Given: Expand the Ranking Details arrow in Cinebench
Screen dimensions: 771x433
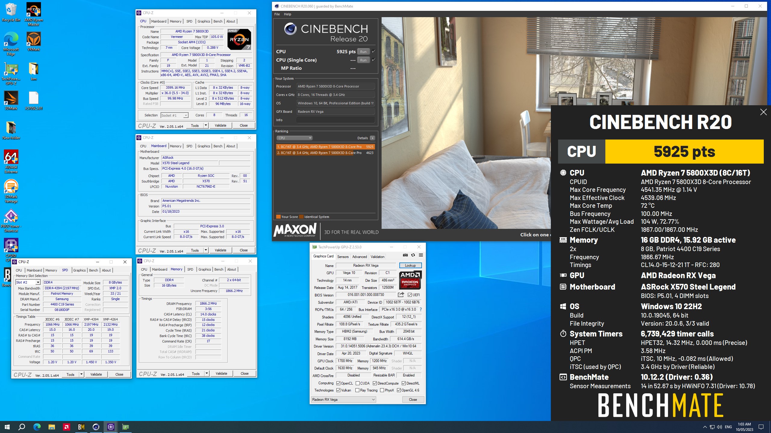Looking at the screenshot, I should 373,138.
